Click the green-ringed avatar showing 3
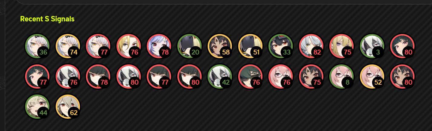The image size is (432, 131). pos(372,46)
